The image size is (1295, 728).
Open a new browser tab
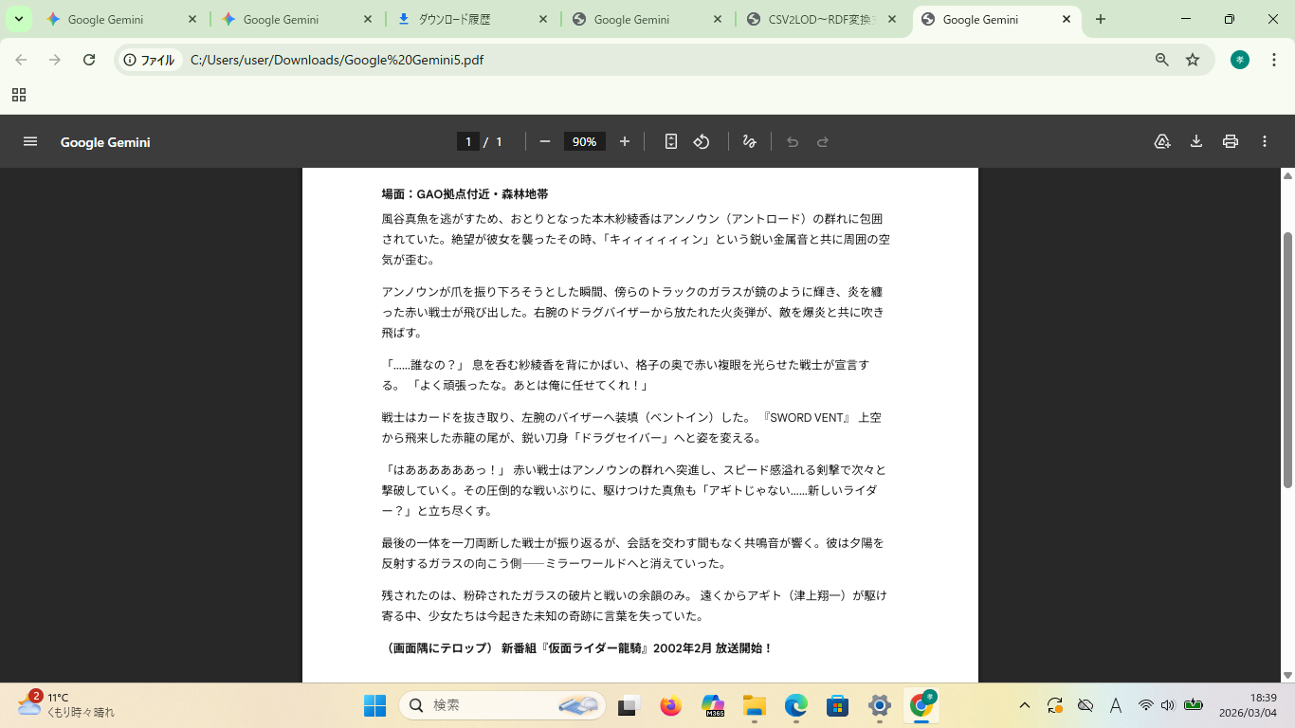[x=1101, y=19]
